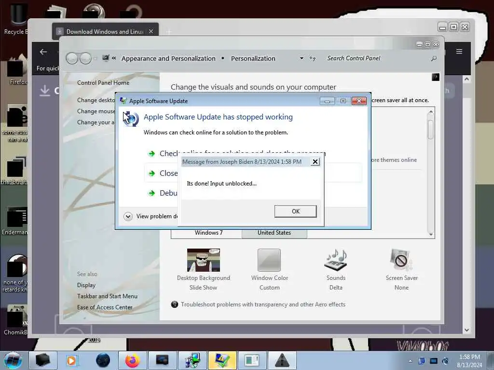Open the Firefox desktop shortcut
The height and width of the screenshot is (370, 494).
(x=17, y=70)
